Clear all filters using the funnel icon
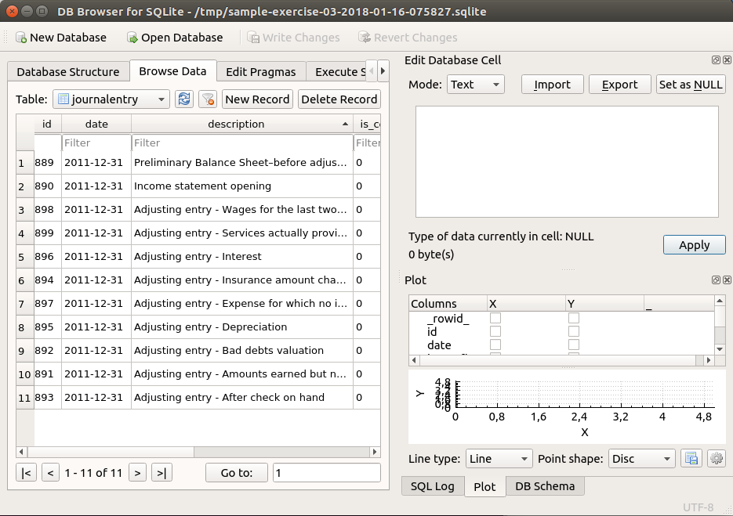 tap(208, 99)
